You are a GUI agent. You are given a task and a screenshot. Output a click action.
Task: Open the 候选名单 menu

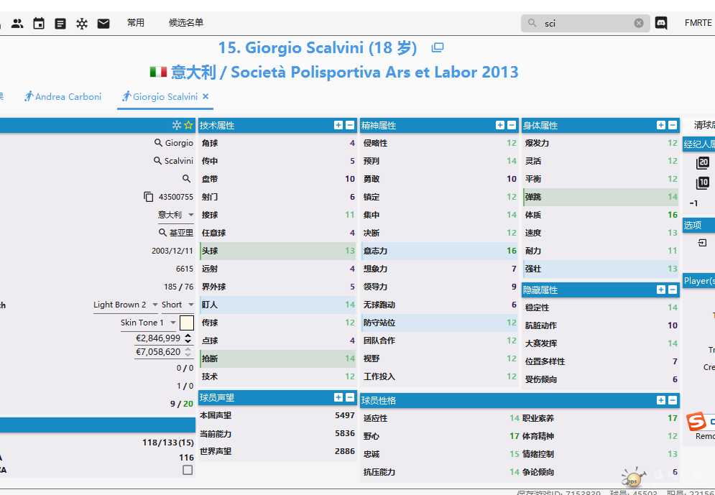186,23
